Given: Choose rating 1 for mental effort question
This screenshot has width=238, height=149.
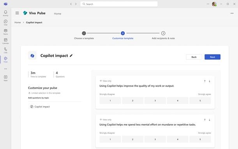Looking at the screenshot, I should [x=110, y=139].
